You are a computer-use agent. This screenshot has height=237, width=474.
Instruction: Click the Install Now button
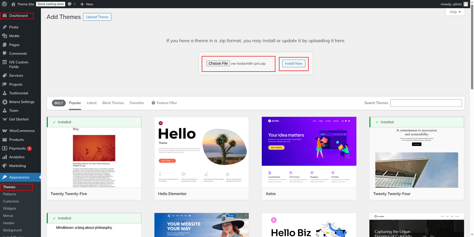pos(294,63)
